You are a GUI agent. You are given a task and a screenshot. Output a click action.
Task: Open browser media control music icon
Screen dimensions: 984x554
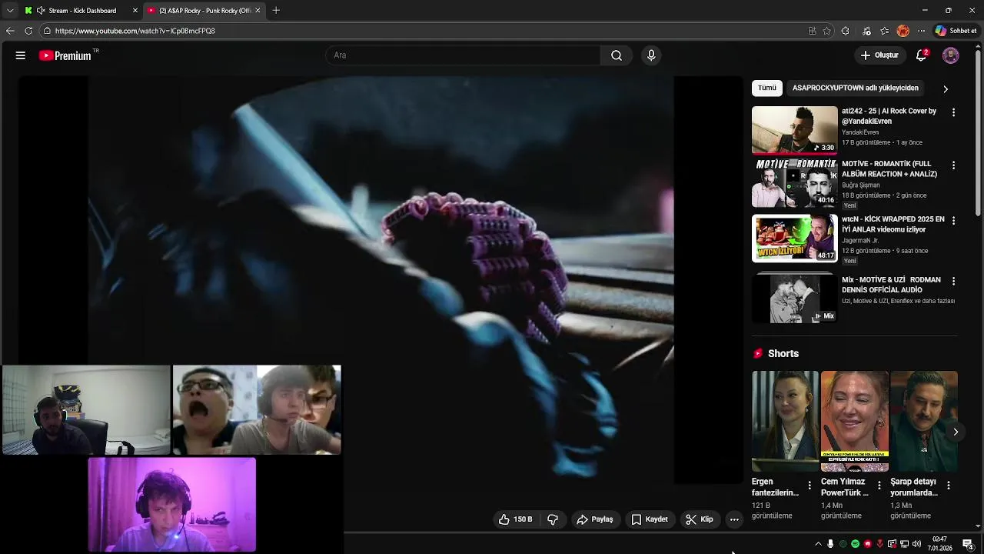coord(866,31)
